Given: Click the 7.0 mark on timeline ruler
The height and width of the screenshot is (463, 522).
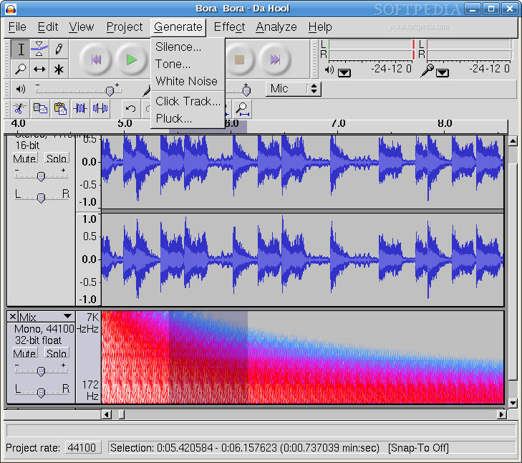Looking at the screenshot, I should coord(338,124).
